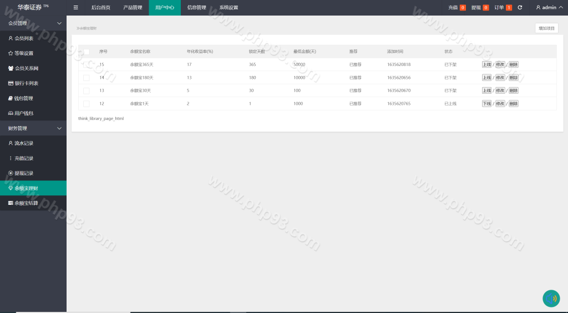Viewport: 568px width, 313px height.
Task: Click the 提现记录 sidebar icon
Action: click(11, 173)
